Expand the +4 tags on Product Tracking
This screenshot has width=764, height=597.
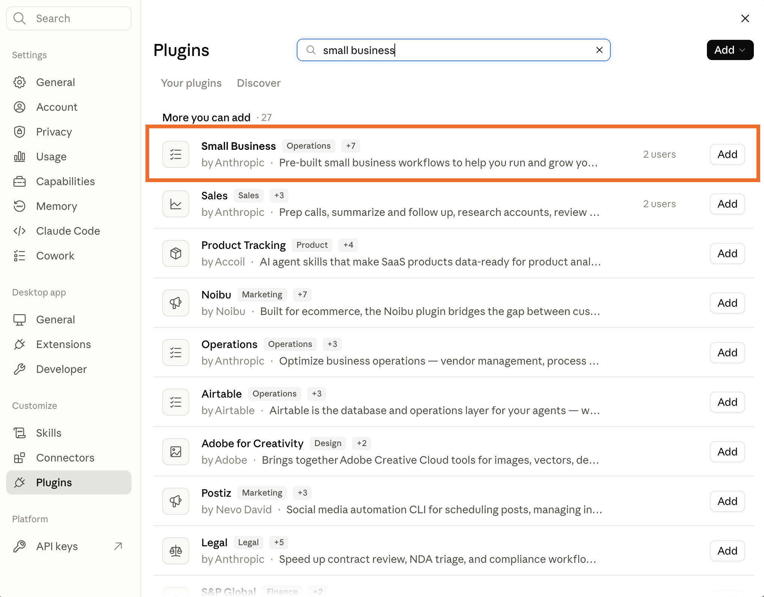click(348, 245)
